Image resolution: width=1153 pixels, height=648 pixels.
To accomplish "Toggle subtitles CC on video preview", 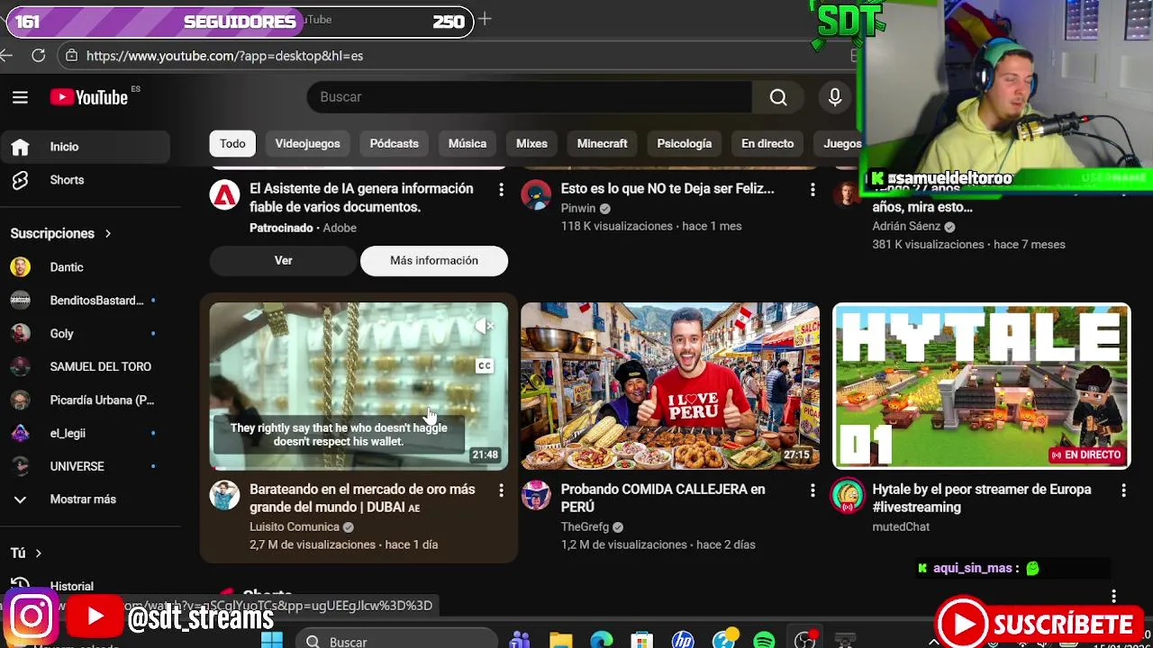I will 485,365.
